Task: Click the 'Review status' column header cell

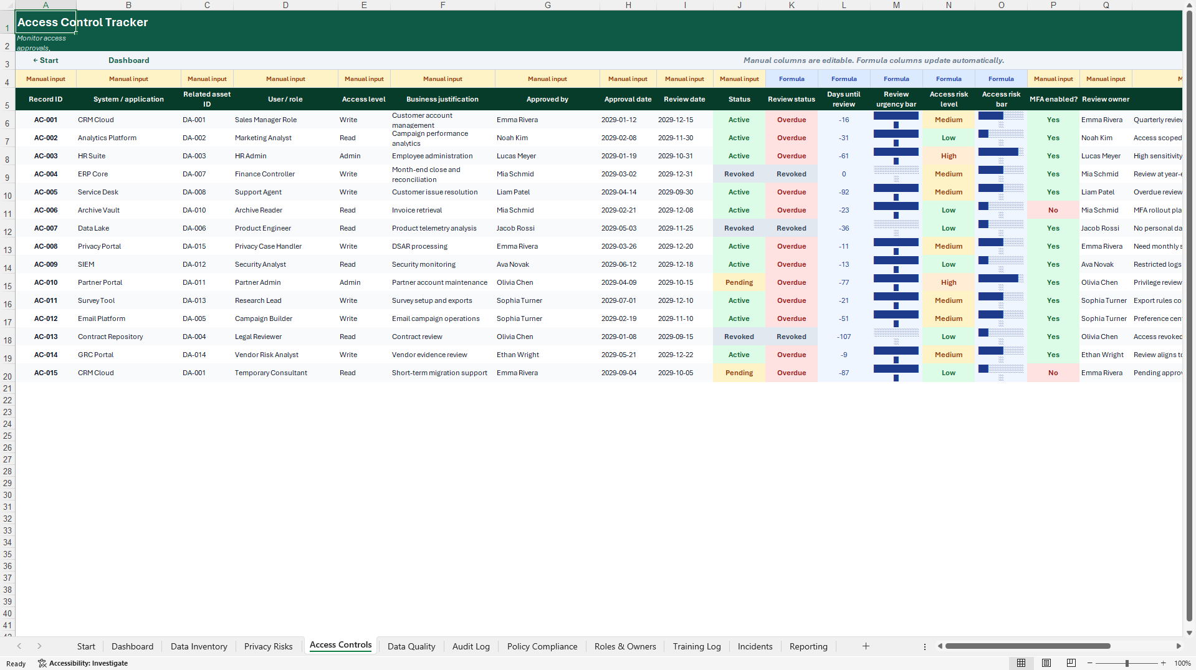Action: click(792, 99)
